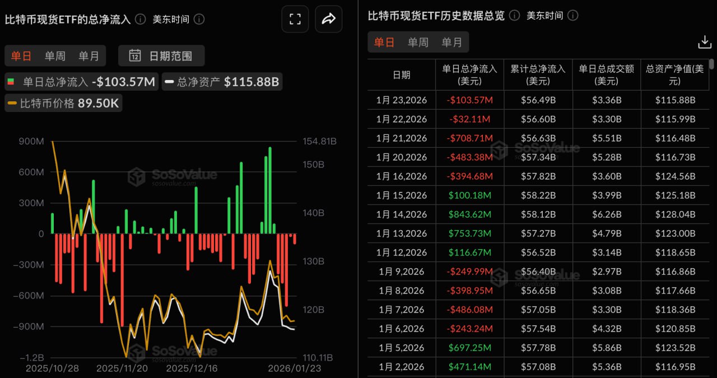Toggle the 单日总净流入 series in the legend
This screenshot has width=717, height=378.
coord(81,81)
